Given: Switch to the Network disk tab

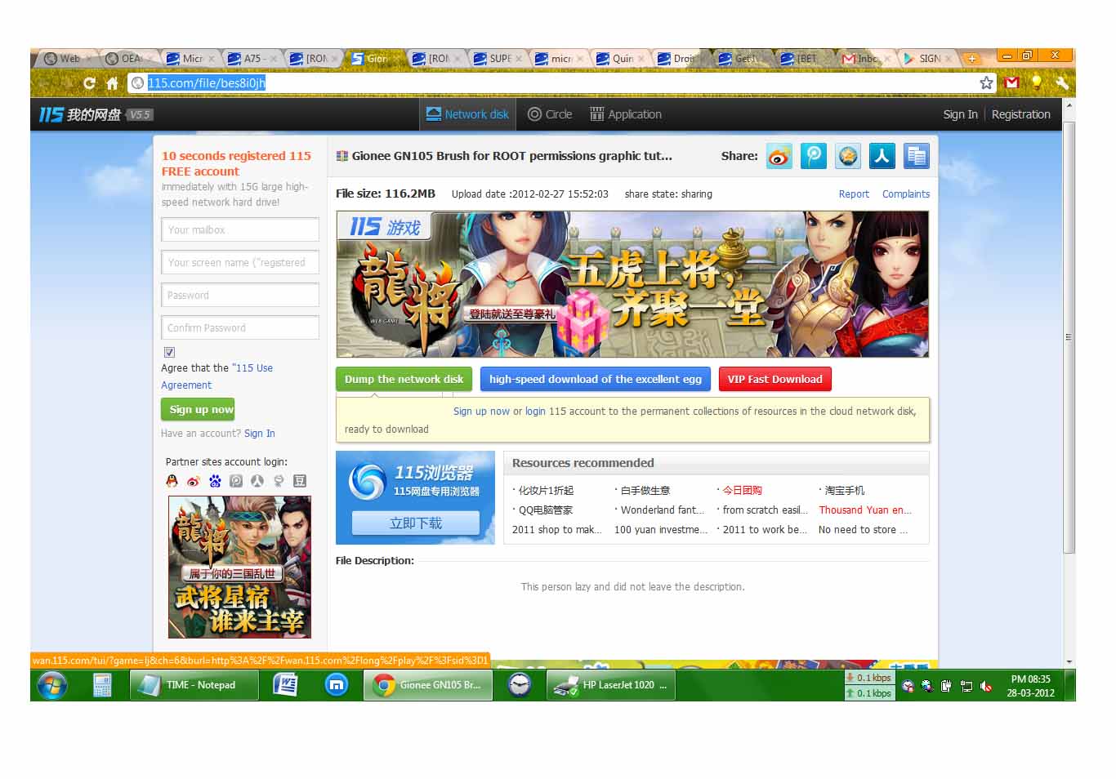Looking at the screenshot, I should pos(467,114).
